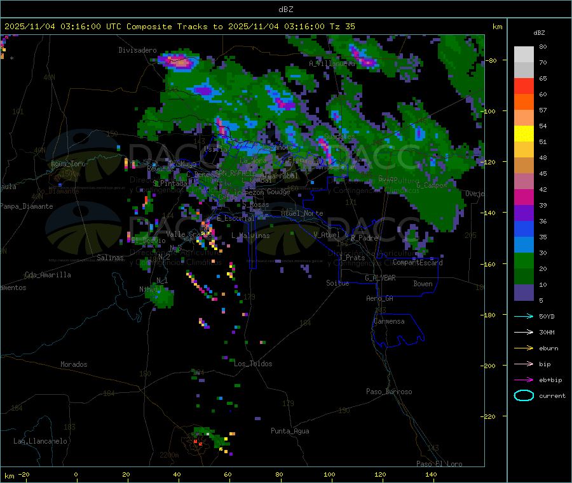Click the 'Salinas' map label
The width and height of the screenshot is (572, 483).
tap(110, 258)
